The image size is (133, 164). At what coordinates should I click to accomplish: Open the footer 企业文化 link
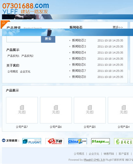pos(94,154)
